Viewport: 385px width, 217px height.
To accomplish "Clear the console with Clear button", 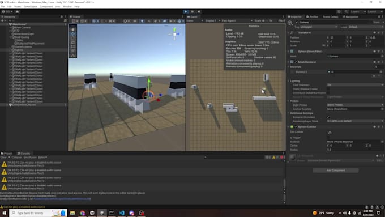I will click(x=3, y=158).
